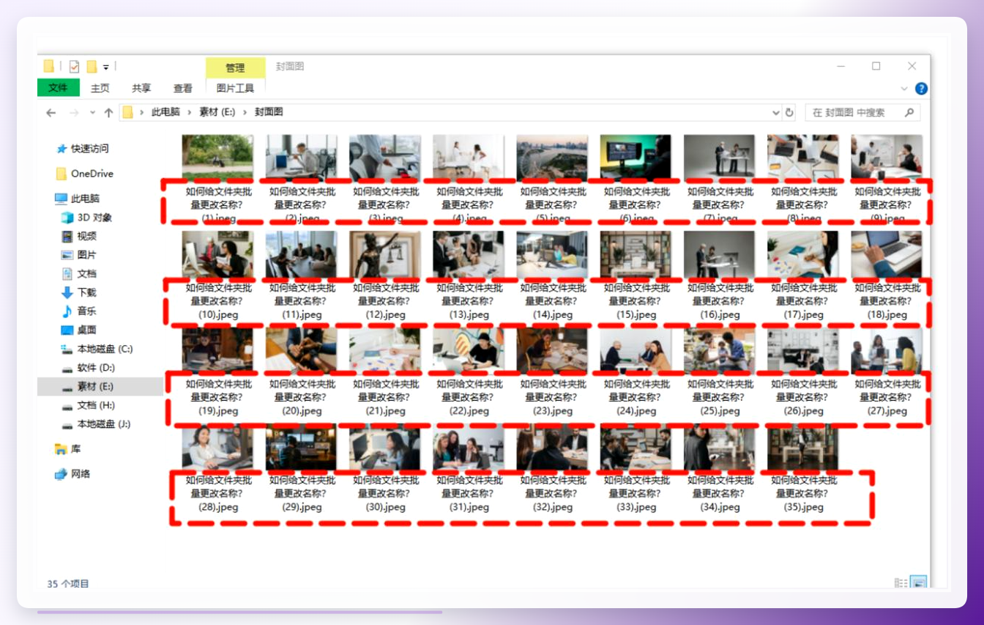984x625 pixels.
Task: Switch to details view in status bar
Action: coord(901,583)
